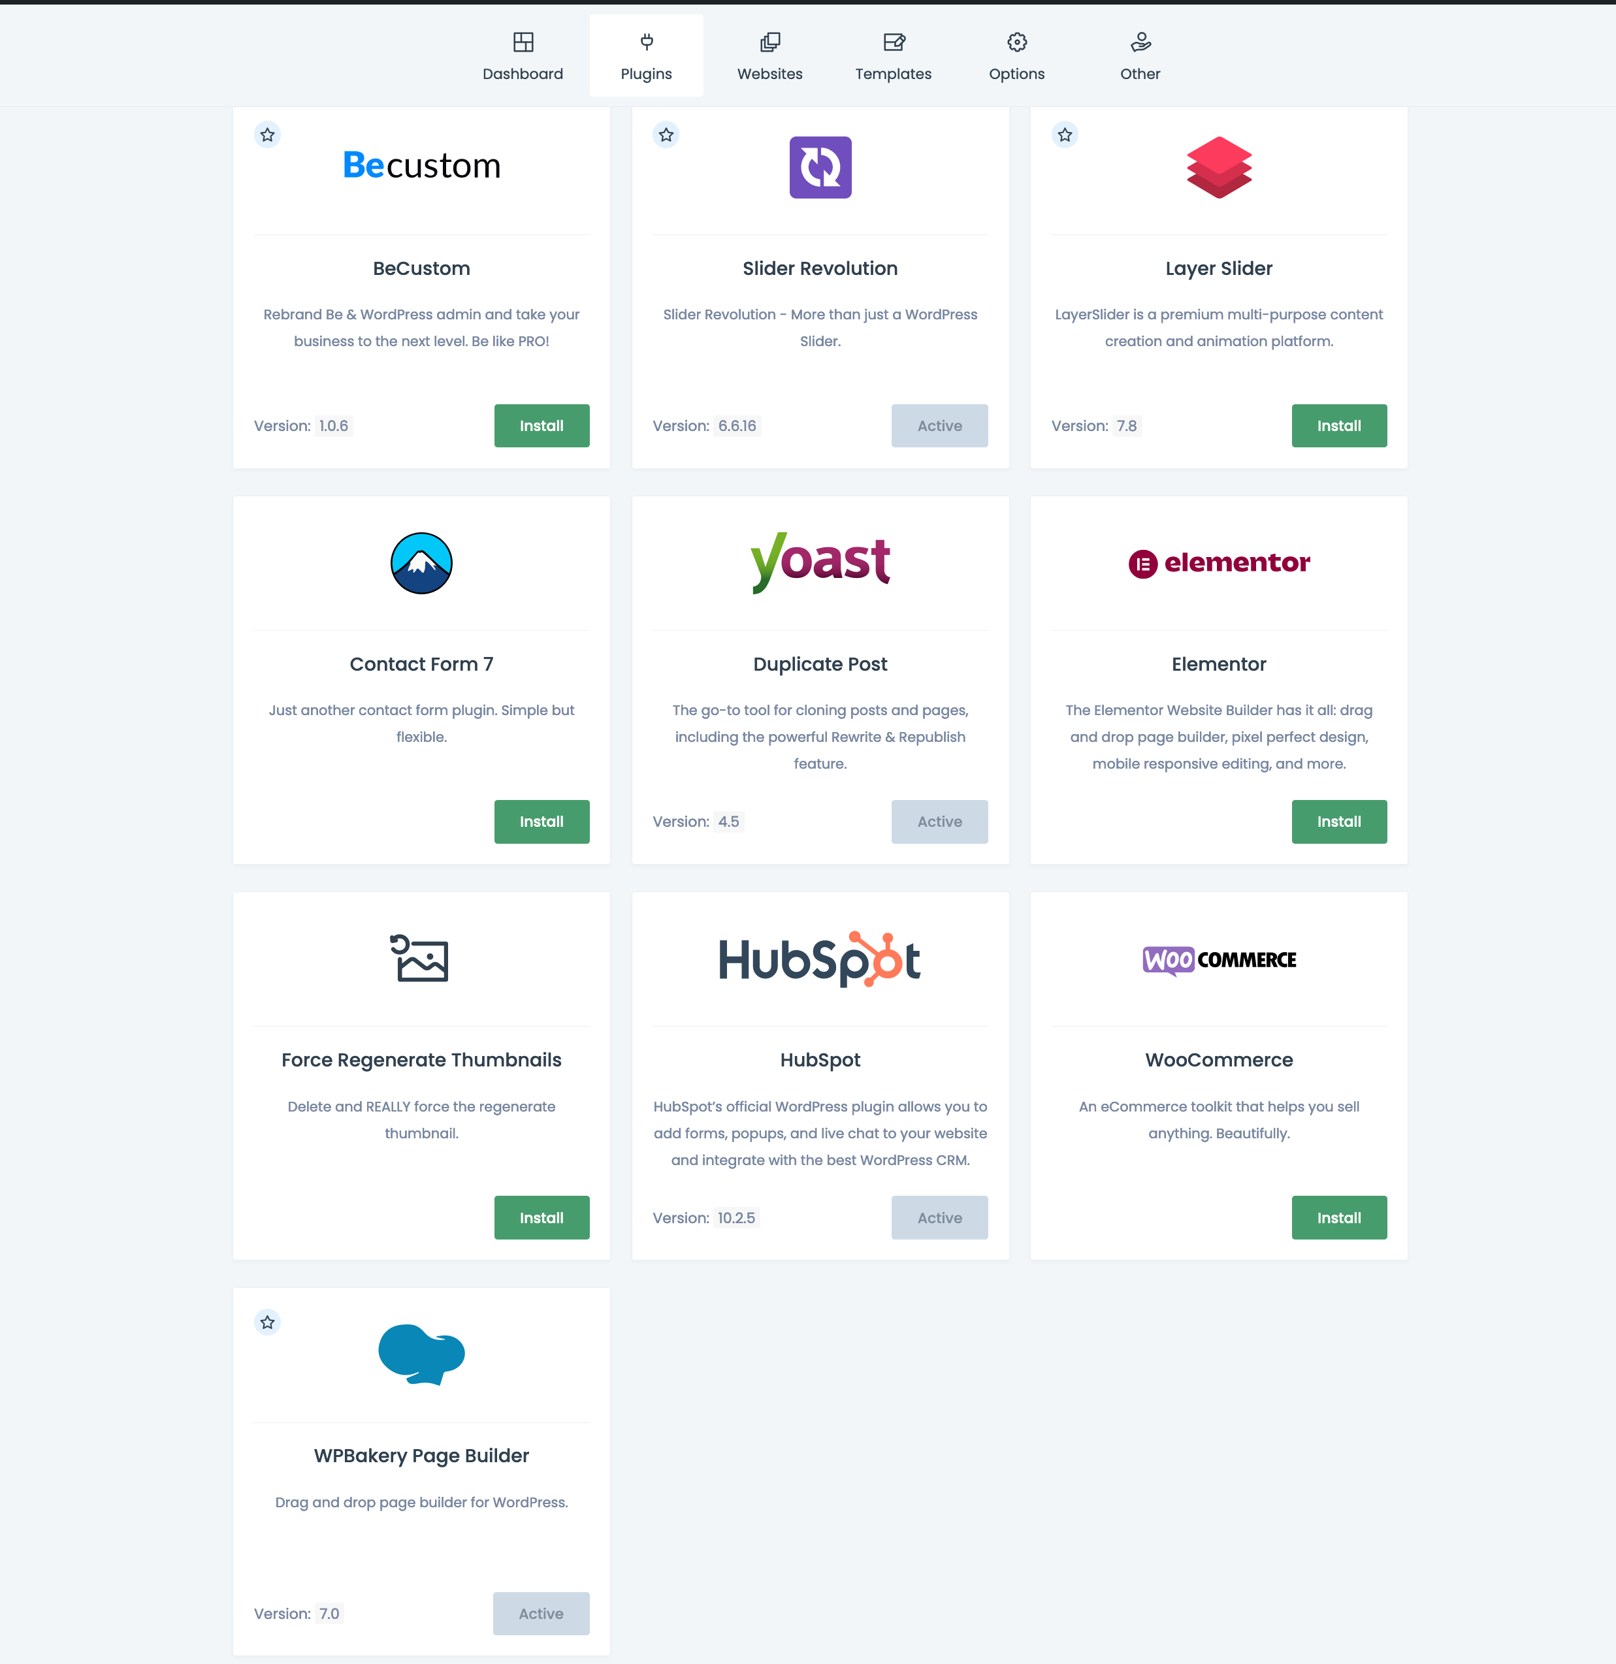Toggle the favorite star on Slider Revolution
The height and width of the screenshot is (1664, 1616).
[x=666, y=134]
